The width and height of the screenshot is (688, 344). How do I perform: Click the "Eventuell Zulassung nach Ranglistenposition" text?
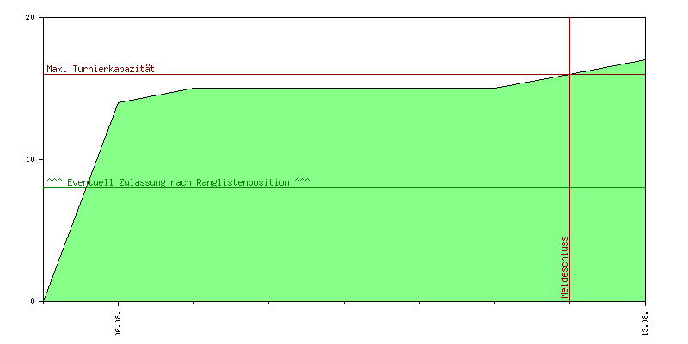(x=178, y=182)
